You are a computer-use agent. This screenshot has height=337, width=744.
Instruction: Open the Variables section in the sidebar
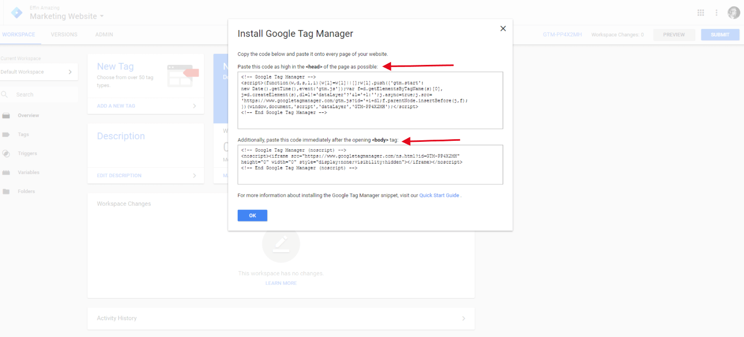(x=28, y=172)
